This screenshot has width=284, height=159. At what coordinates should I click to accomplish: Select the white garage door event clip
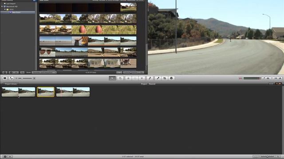pyautogui.click(x=104, y=63)
